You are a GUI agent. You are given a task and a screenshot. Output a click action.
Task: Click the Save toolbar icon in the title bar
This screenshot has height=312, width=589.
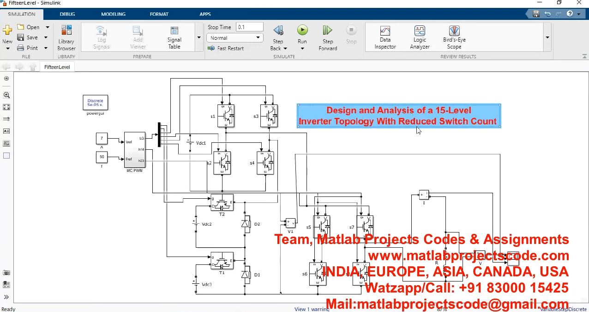pos(536,14)
